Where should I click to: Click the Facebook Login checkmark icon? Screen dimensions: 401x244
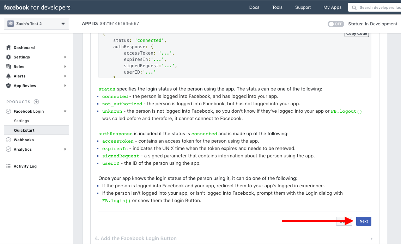[8, 111]
